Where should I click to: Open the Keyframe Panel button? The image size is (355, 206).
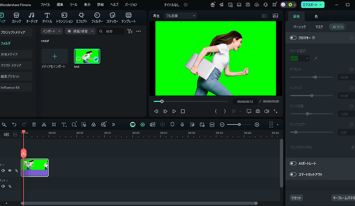[343, 198]
